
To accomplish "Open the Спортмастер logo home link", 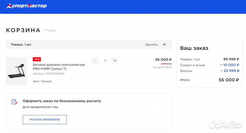I will 26,6.
